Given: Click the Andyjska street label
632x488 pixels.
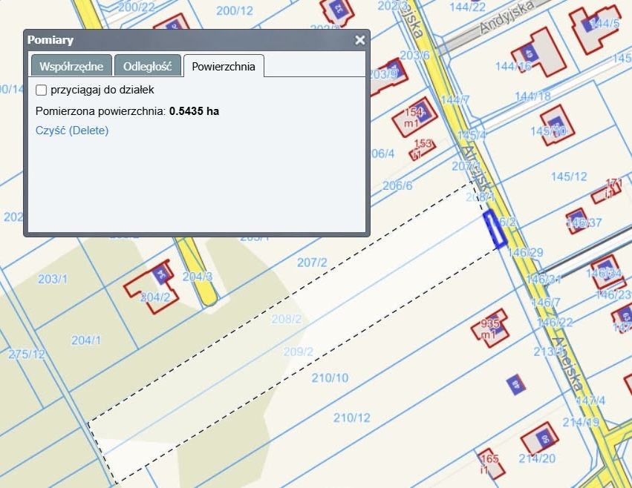Looking at the screenshot, I should [x=507, y=17].
